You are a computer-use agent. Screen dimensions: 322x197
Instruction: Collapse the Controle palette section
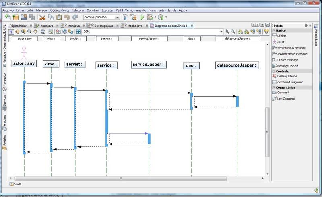pos(274,71)
